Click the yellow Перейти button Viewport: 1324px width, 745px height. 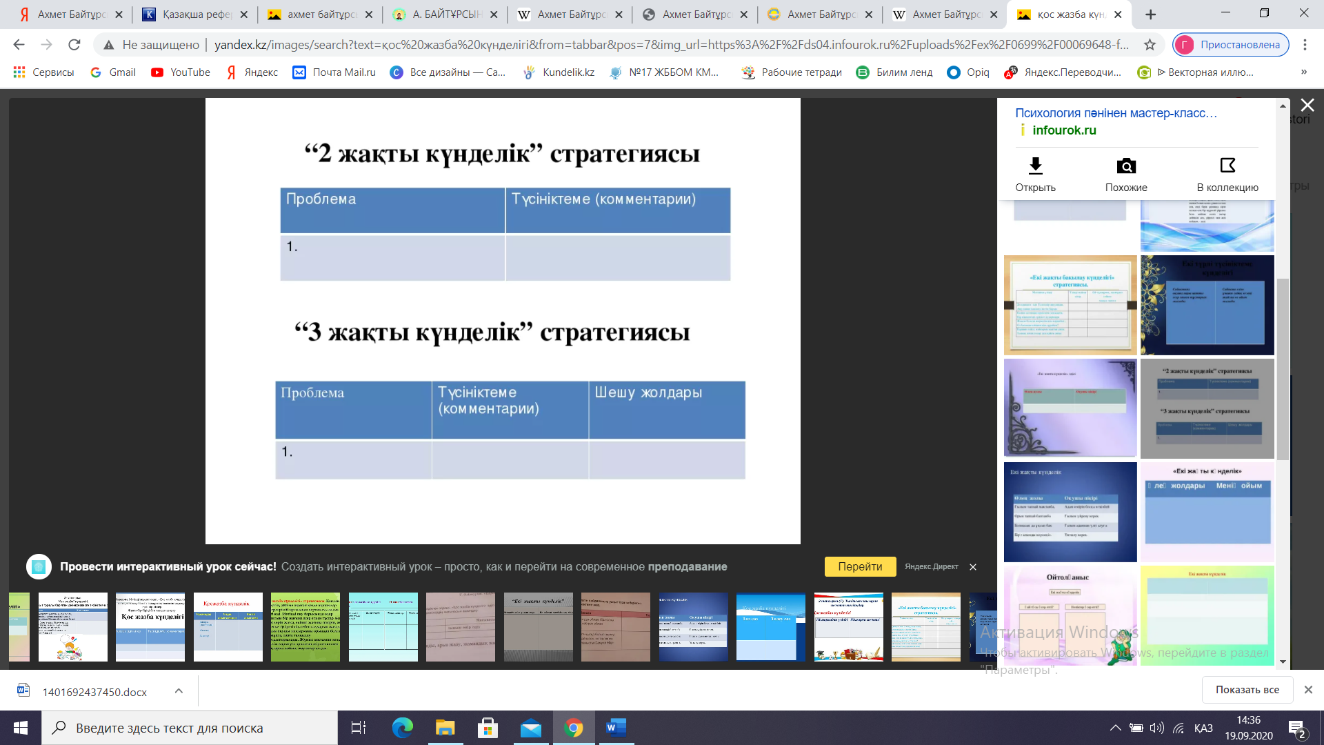[860, 566]
